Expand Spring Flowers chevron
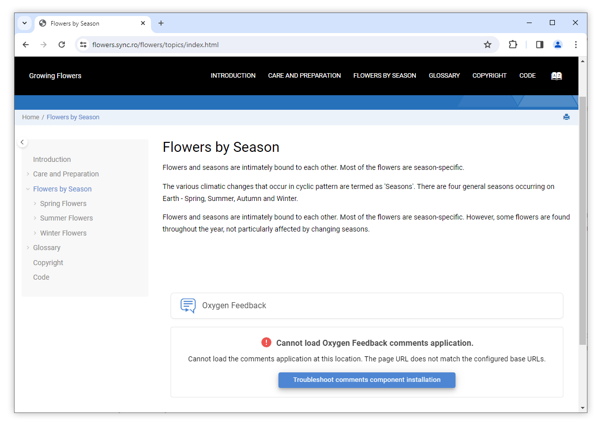The image size is (602, 426). (35, 203)
